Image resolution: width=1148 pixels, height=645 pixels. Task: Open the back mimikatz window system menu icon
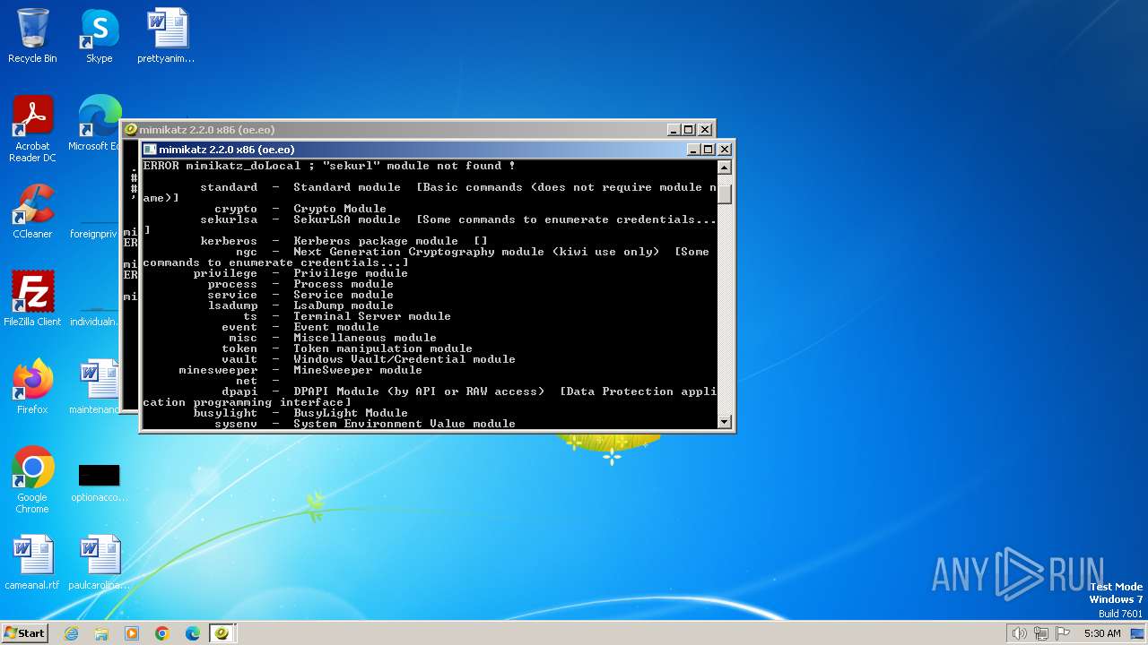[131, 130]
